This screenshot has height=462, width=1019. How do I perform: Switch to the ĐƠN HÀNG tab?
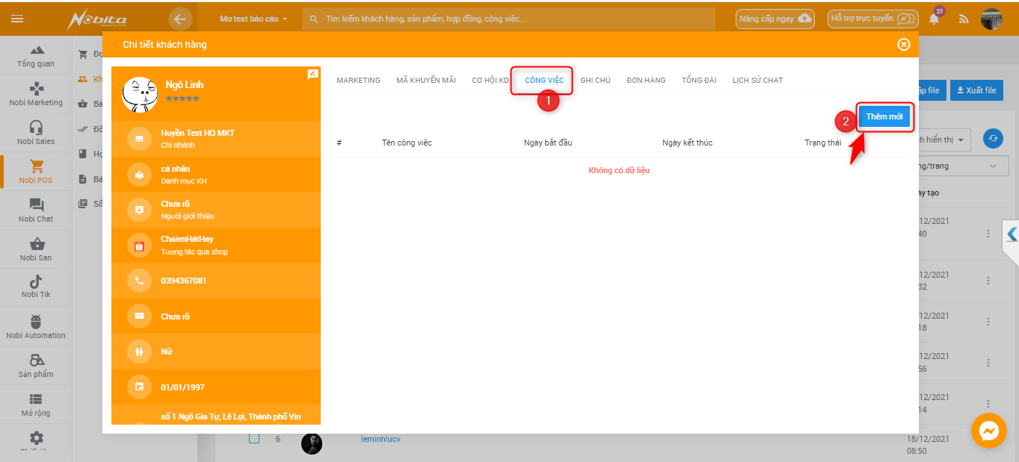coord(645,80)
